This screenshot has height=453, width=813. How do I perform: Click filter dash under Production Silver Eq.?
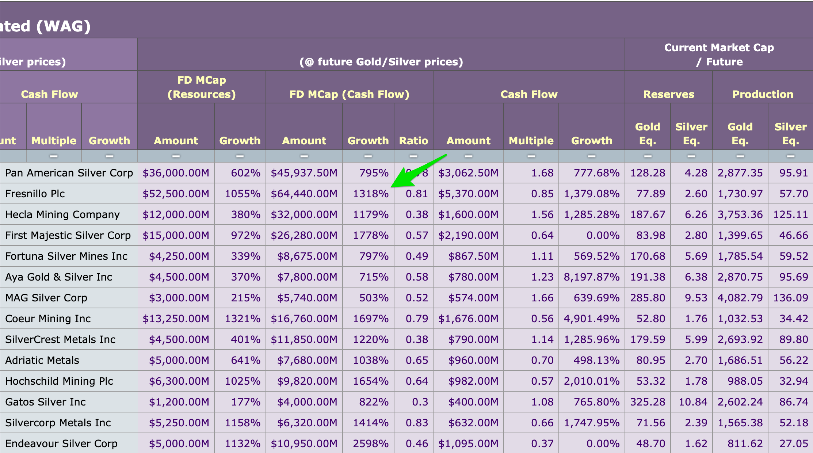[x=790, y=156]
